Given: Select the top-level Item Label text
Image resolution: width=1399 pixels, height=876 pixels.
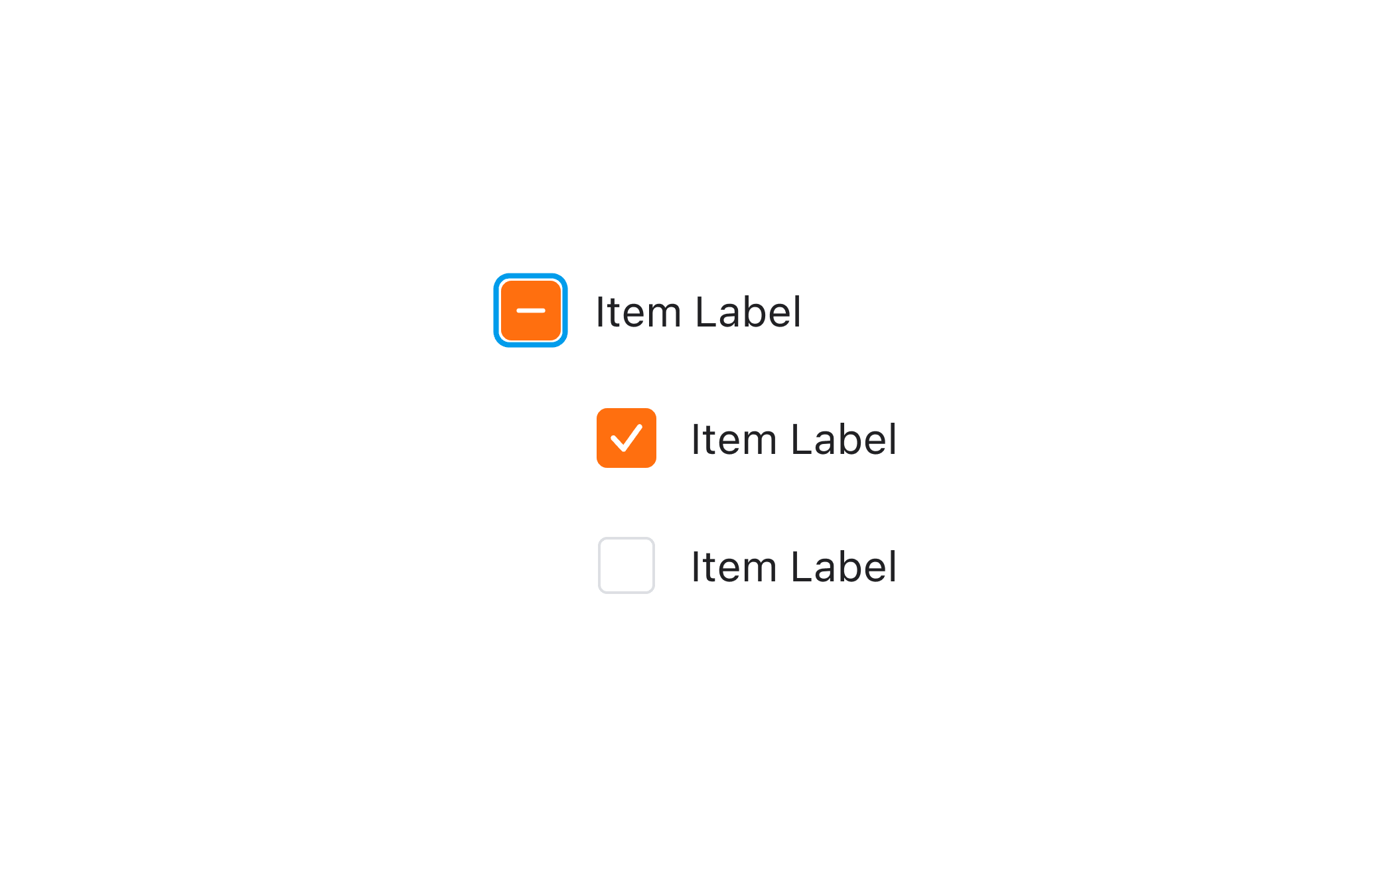Looking at the screenshot, I should coord(698,312).
